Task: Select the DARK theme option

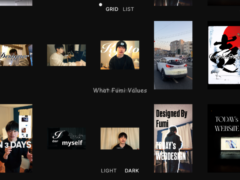Action: 132,171
